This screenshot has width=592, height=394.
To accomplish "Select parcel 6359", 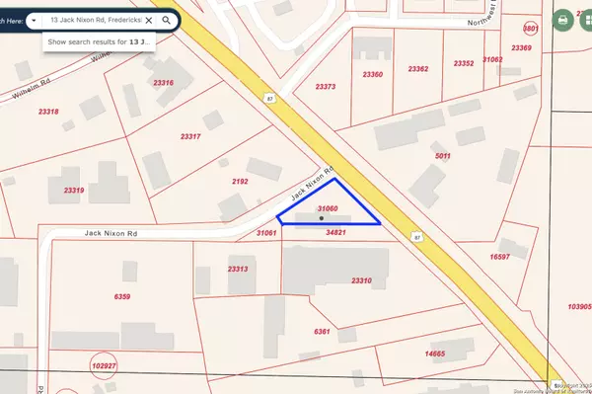I will click(122, 297).
